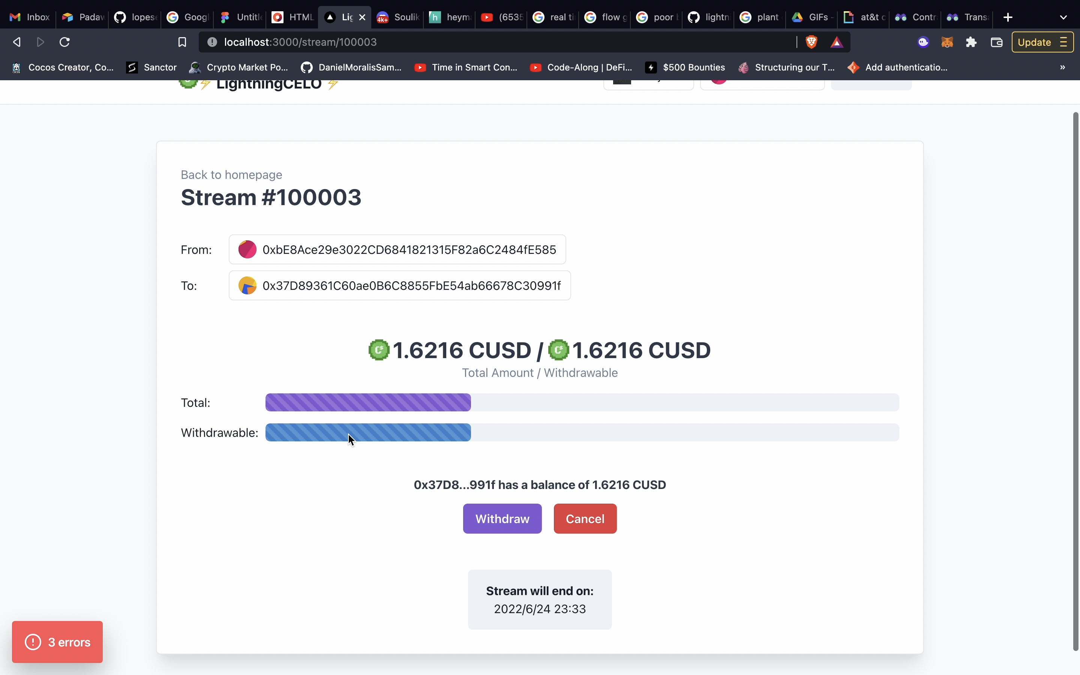1080x675 pixels.
Task: Open the extensions puzzle piece menu
Action: (971, 42)
